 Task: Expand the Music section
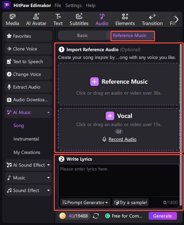click(48, 178)
